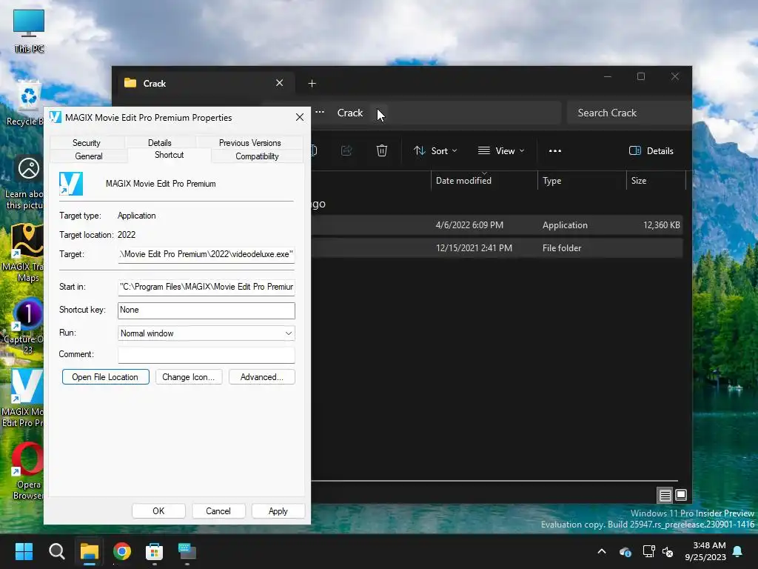Click Change Icon button
Screen dimensions: 758x569
(x=189, y=377)
